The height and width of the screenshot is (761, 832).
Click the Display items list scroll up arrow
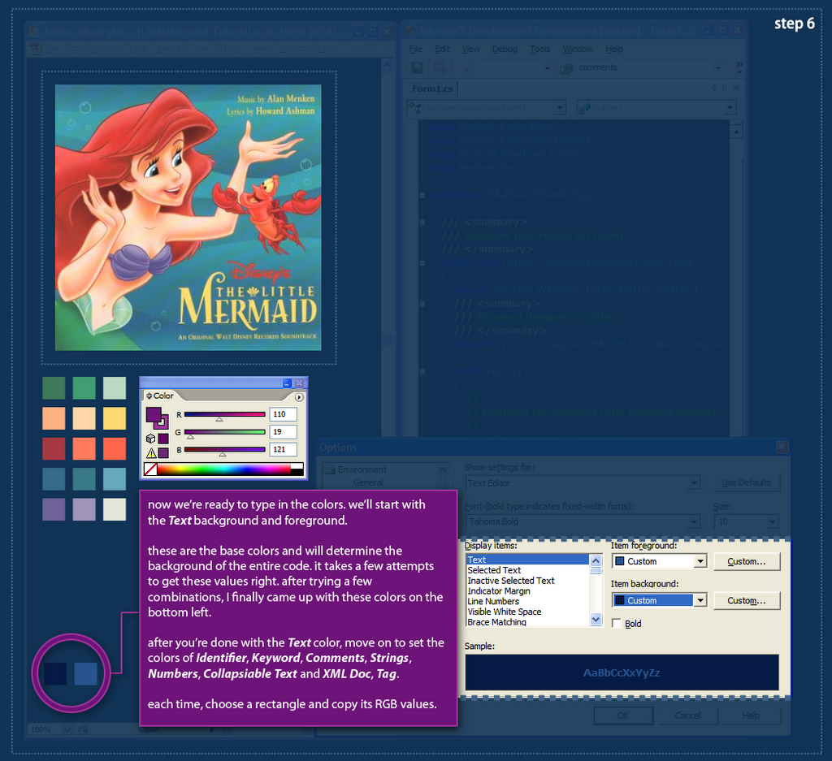click(596, 560)
